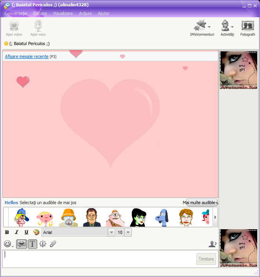Click the Yahoo Messenger title bar icon
260x277 pixels.
click(7, 5)
